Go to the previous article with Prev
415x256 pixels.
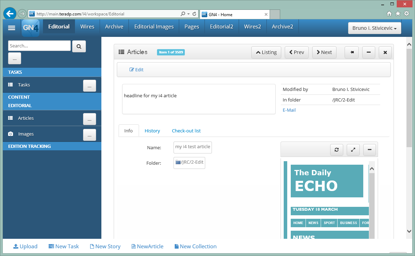pyautogui.click(x=297, y=52)
